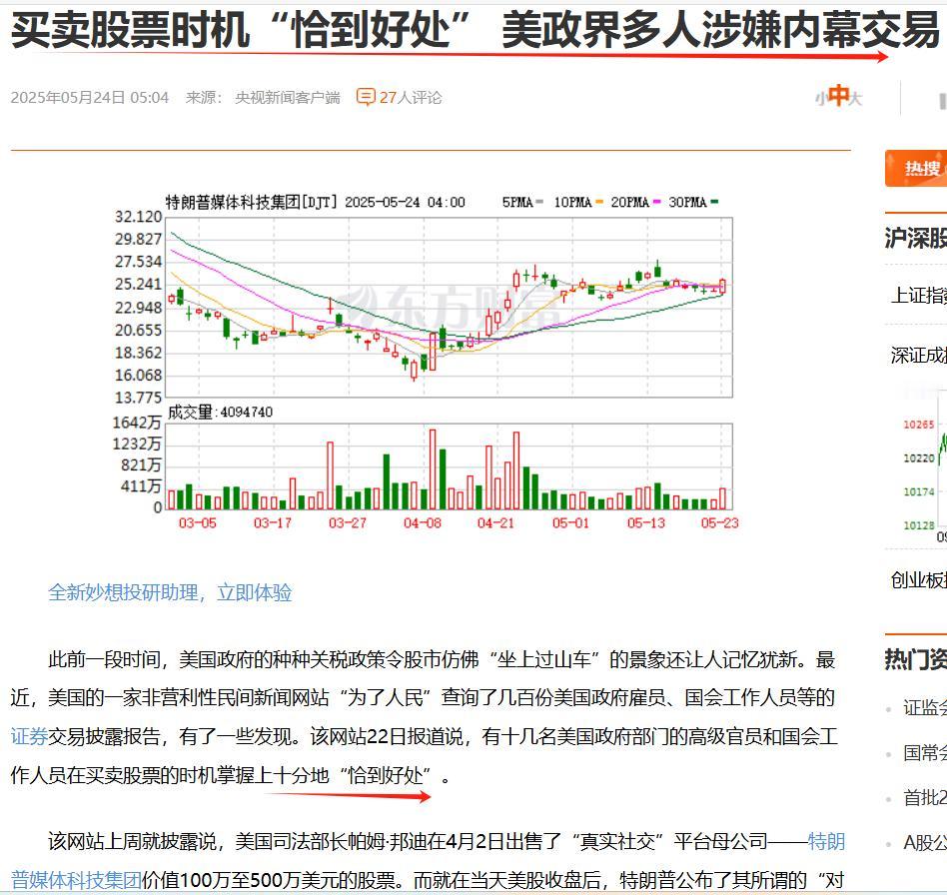947x895 pixels.
Task: Click the 32.120 price axis label
Action: (138, 217)
